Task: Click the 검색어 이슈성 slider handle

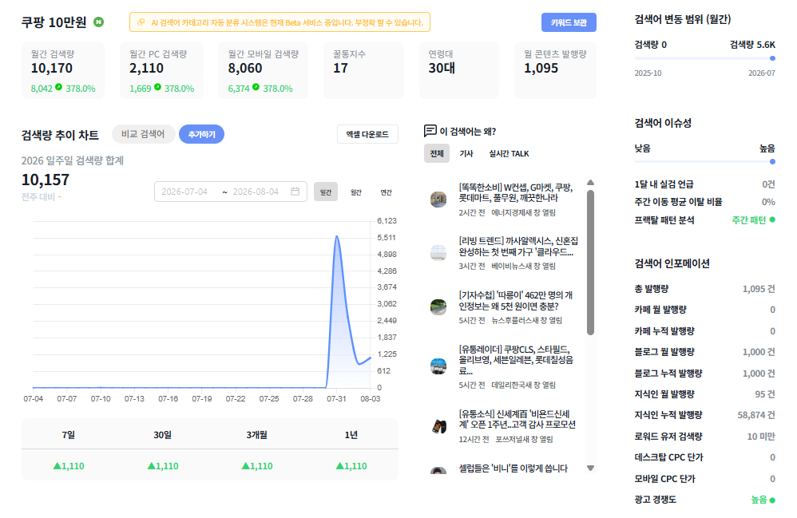Action: click(x=772, y=161)
